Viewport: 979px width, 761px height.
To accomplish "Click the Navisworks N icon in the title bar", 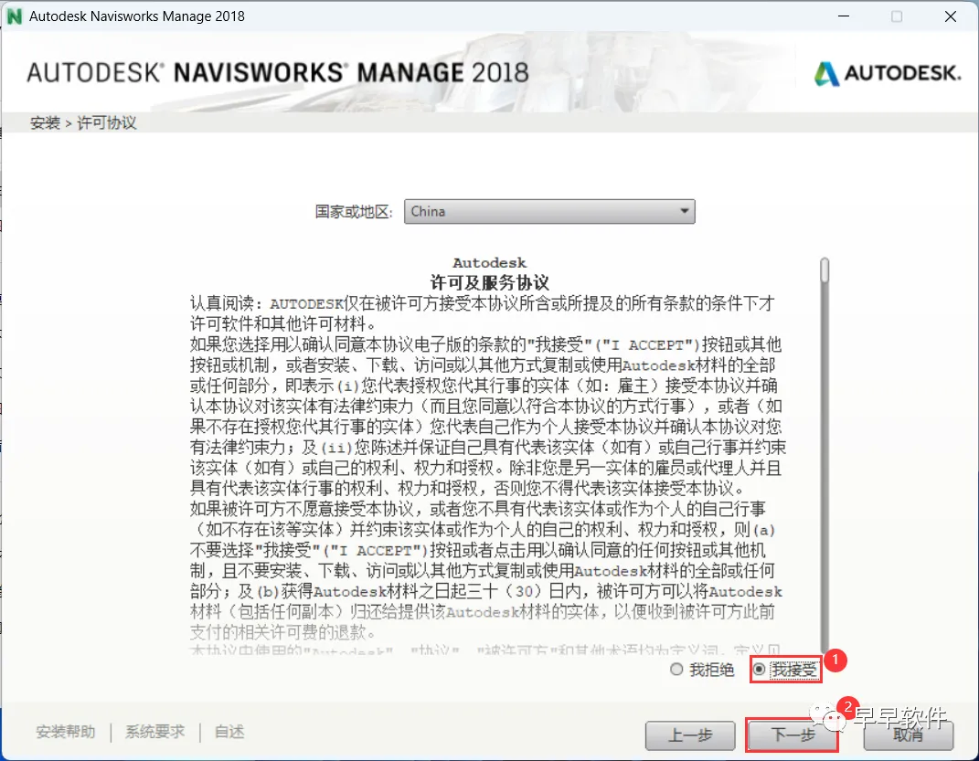I will pos(14,16).
